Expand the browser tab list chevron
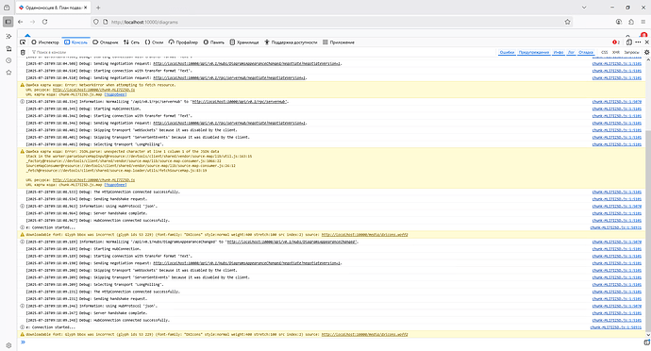 [x=584, y=8]
